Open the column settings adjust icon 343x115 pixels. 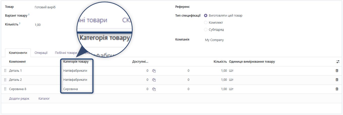(338, 62)
